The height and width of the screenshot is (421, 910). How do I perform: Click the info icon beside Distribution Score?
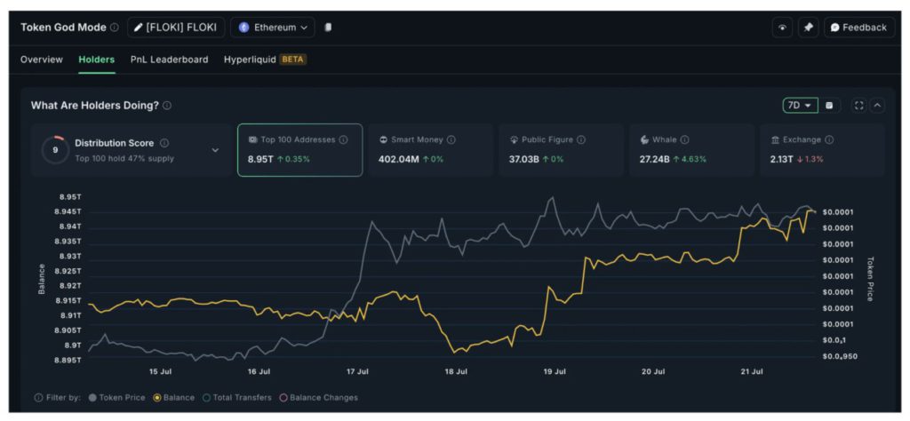164,143
